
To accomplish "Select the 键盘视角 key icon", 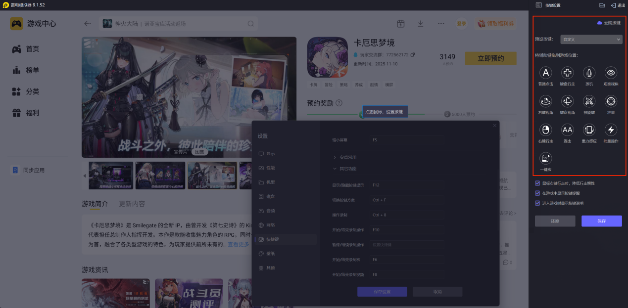I will 567,101.
